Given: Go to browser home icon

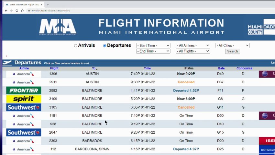Looking at the screenshot, I should pyautogui.click(x=22, y=11).
